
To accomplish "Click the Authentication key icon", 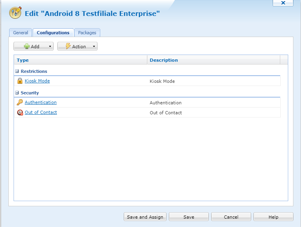I will point(20,102).
